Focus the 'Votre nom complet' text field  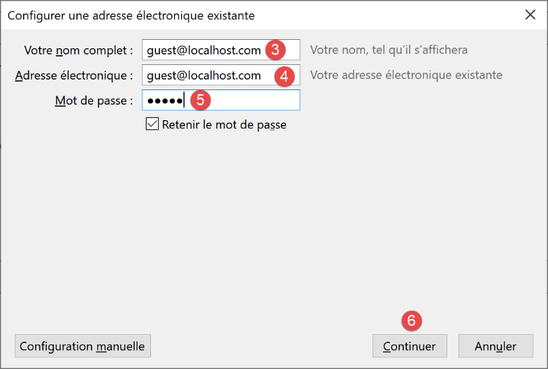(203, 50)
